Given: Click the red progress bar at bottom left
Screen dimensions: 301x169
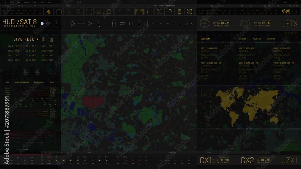Looking at the screenshot, I should coord(31,155).
